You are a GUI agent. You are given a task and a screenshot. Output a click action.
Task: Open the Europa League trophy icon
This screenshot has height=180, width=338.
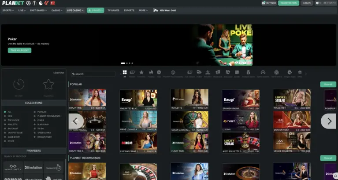point(34,3)
